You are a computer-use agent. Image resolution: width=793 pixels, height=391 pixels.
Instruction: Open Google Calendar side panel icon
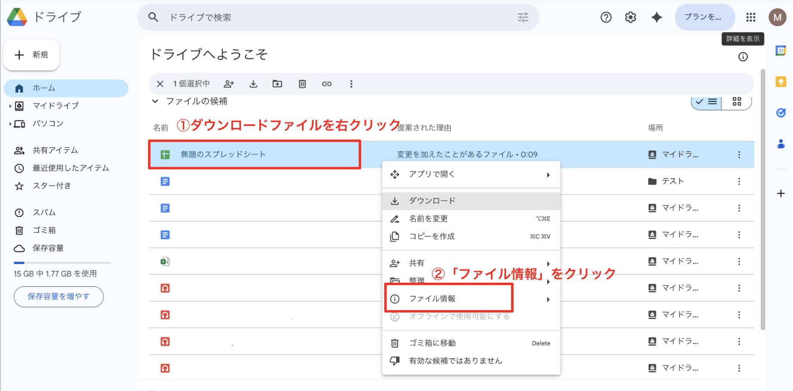[781, 51]
